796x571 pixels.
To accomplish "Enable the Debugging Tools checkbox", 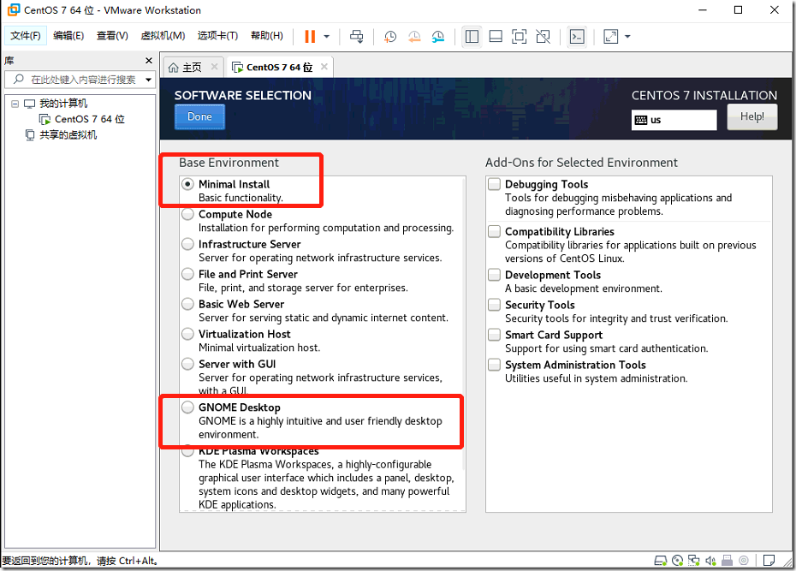I will pos(494,184).
